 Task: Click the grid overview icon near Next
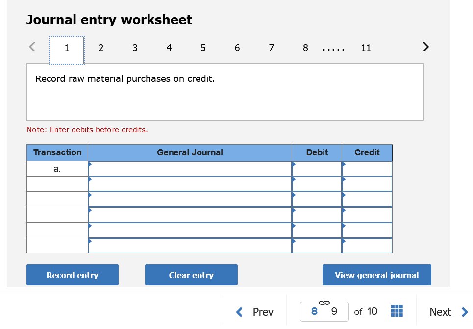(397, 311)
